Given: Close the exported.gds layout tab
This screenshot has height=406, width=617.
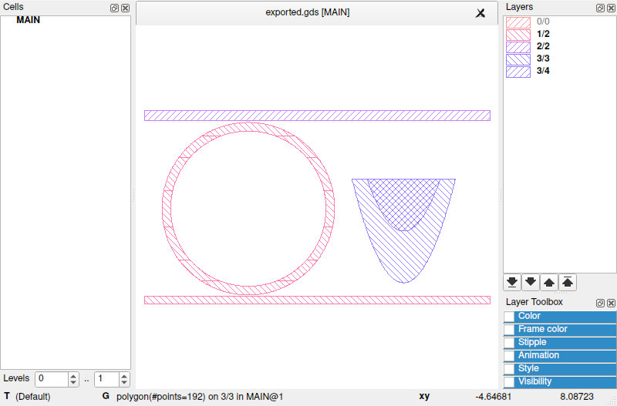Looking at the screenshot, I should (x=480, y=13).
